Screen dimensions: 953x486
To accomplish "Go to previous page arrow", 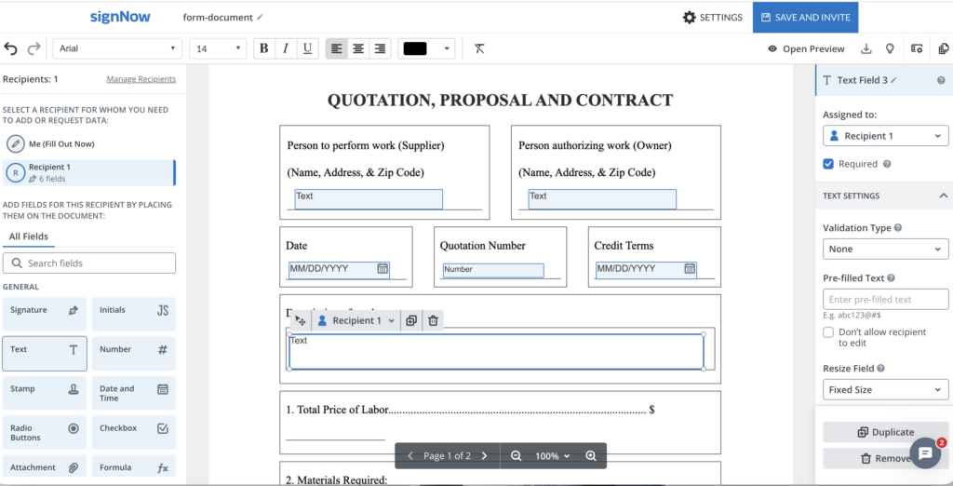I will tap(410, 455).
